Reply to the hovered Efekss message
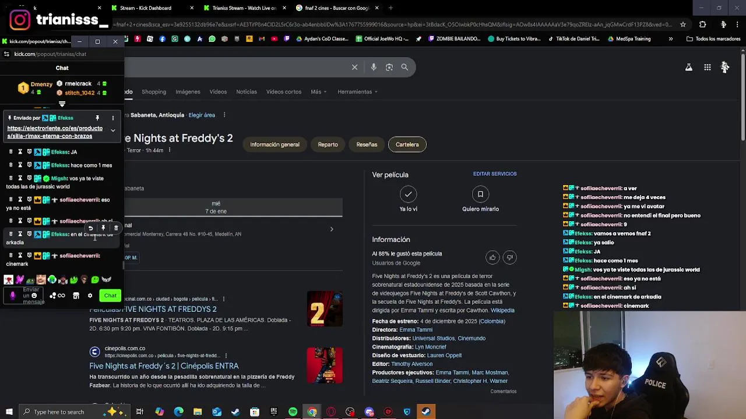The height and width of the screenshot is (419, 746). click(x=90, y=228)
